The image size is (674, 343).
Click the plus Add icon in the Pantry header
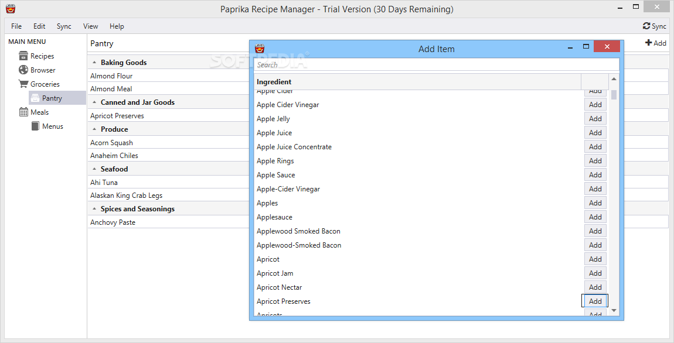tap(649, 43)
